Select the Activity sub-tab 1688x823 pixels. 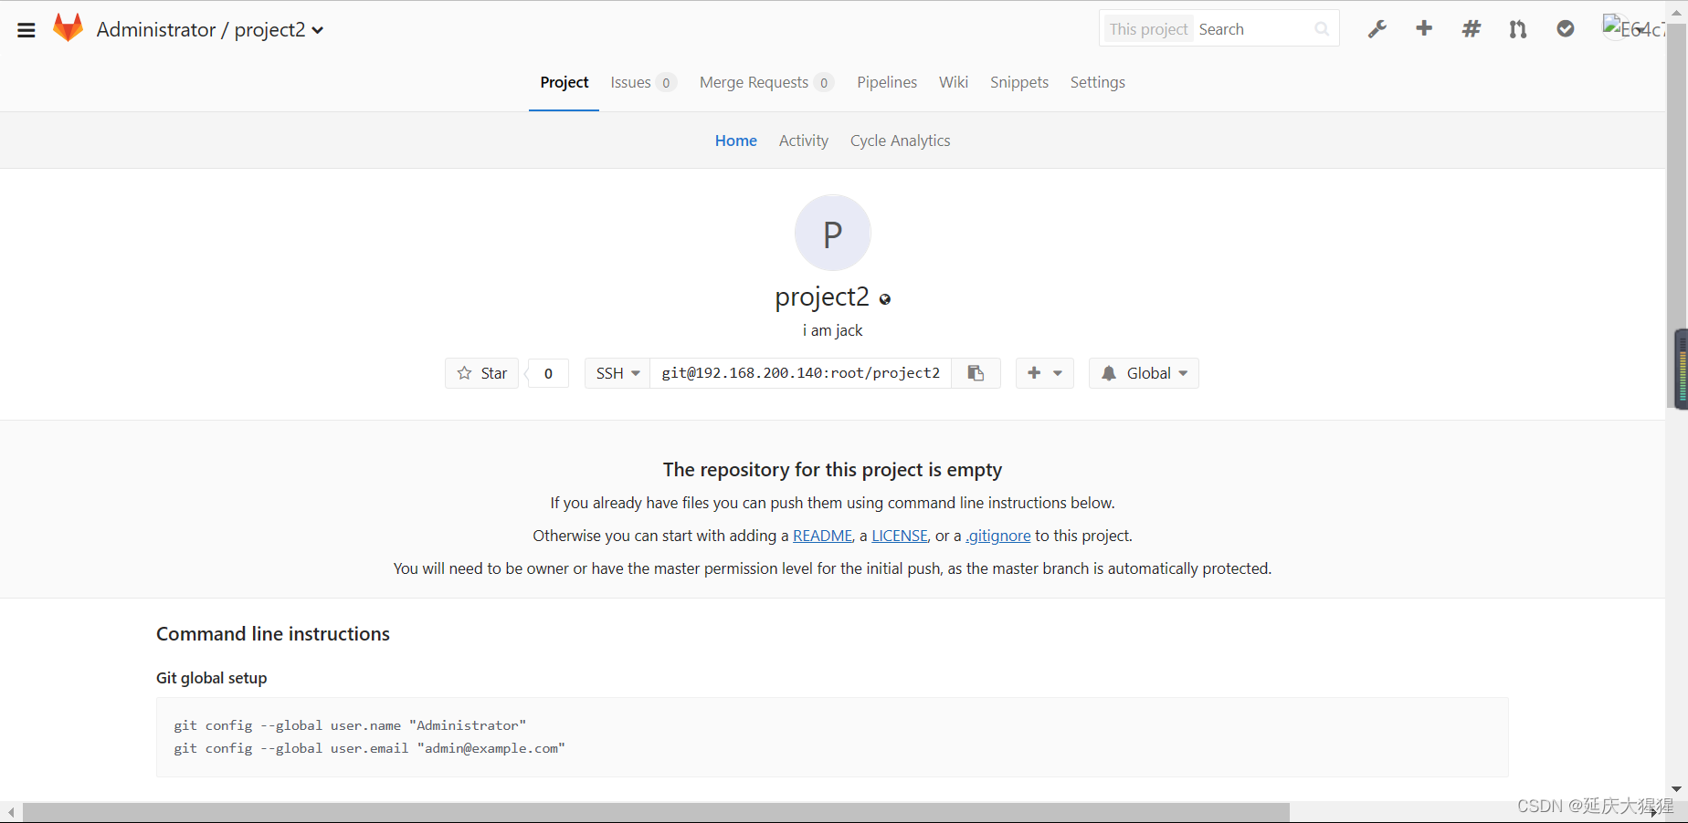(804, 141)
